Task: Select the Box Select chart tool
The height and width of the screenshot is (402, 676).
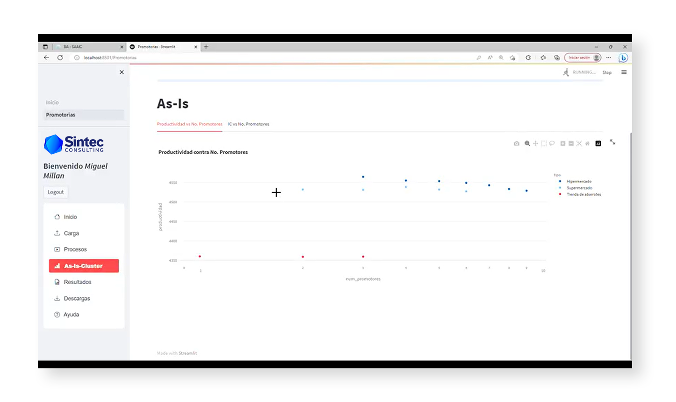Action: pos(544,144)
